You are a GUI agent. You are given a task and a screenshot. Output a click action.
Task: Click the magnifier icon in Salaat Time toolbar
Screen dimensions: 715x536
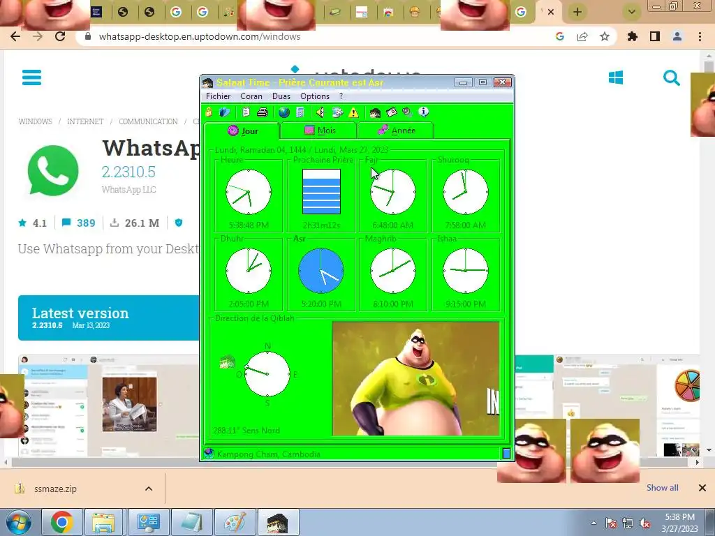click(407, 112)
